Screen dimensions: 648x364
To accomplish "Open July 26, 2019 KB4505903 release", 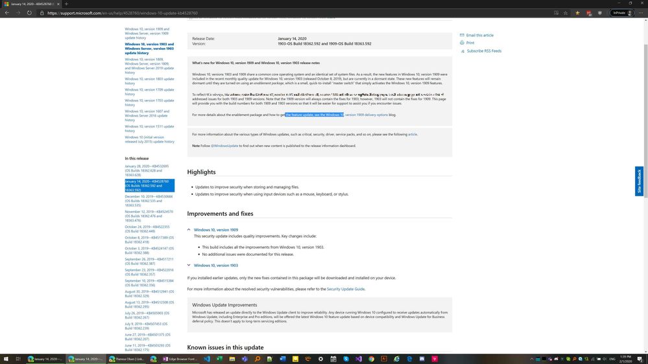I will pos(147,315).
